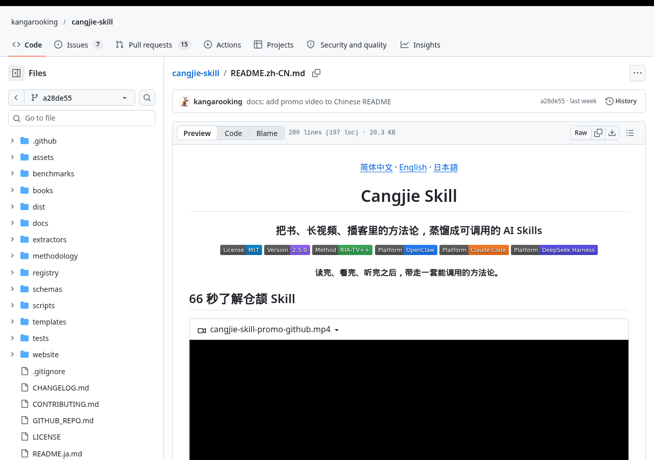Copy file path icon next to README.zh-CN.md

pos(316,73)
